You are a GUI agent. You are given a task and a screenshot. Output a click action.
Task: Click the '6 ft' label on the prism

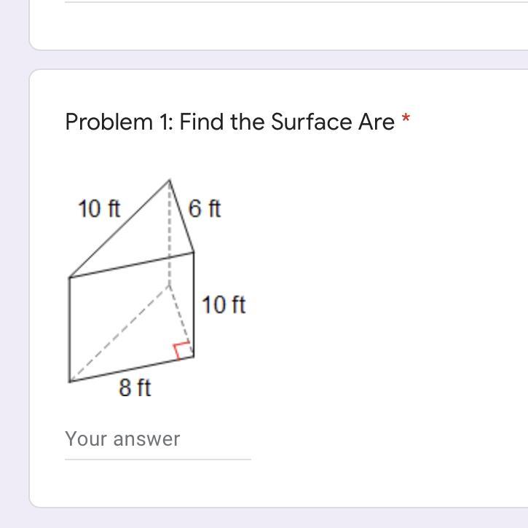pos(205,208)
